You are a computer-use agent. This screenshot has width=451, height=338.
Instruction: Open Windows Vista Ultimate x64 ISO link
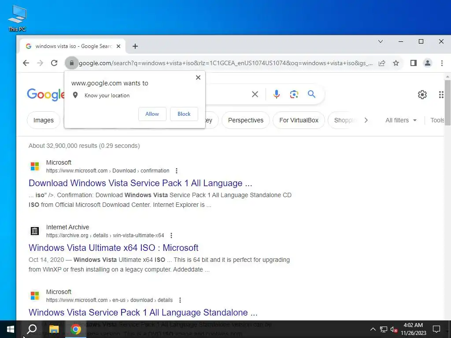point(114,248)
